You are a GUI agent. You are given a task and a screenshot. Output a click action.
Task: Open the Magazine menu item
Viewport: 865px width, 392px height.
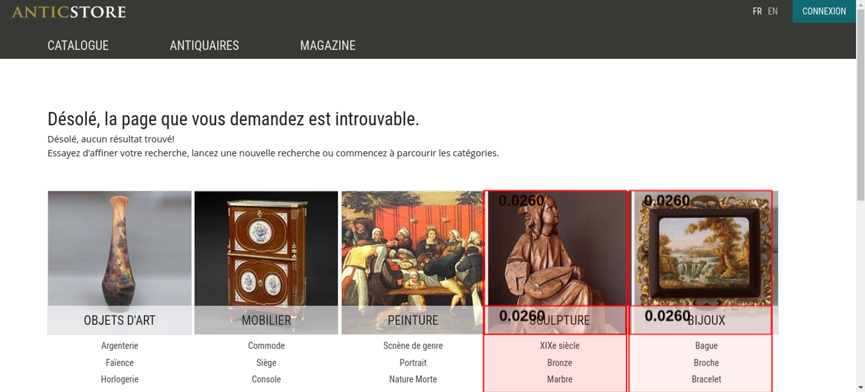[328, 45]
